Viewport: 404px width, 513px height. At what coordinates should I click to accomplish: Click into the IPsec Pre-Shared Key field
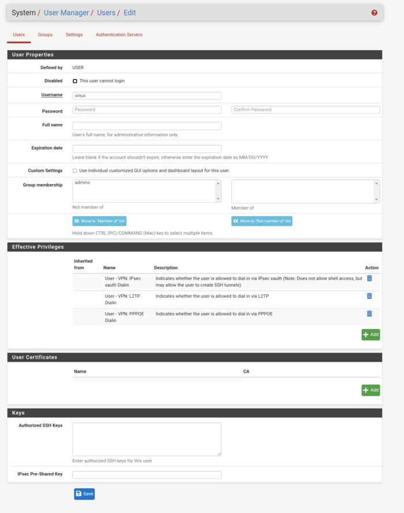click(147, 475)
